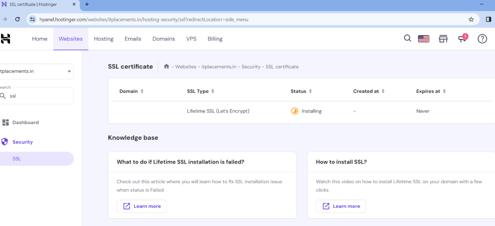Viewport: 495px width, 226px height.
Task: Click the home breadcrumb icon
Action: coord(167,66)
